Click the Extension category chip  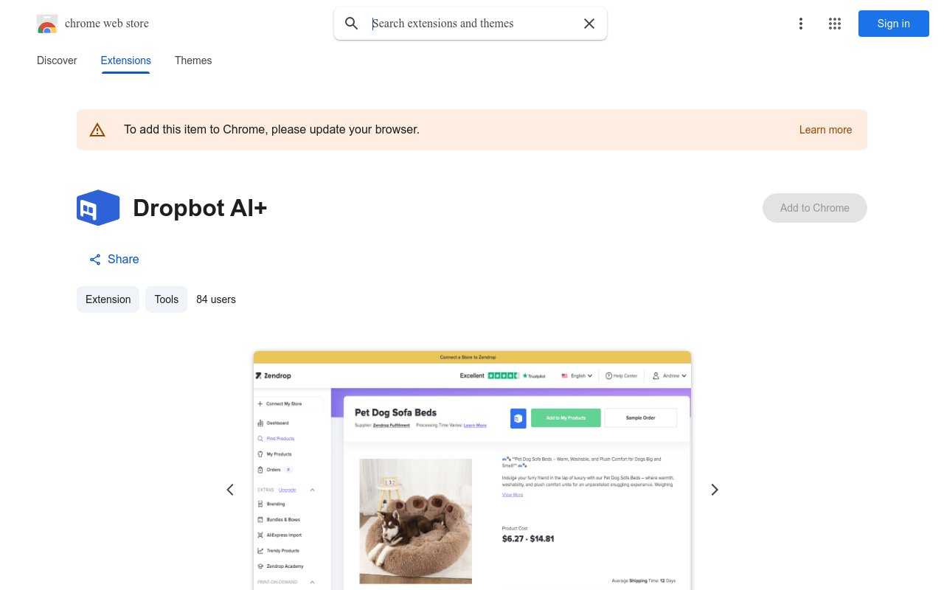[x=108, y=299]
